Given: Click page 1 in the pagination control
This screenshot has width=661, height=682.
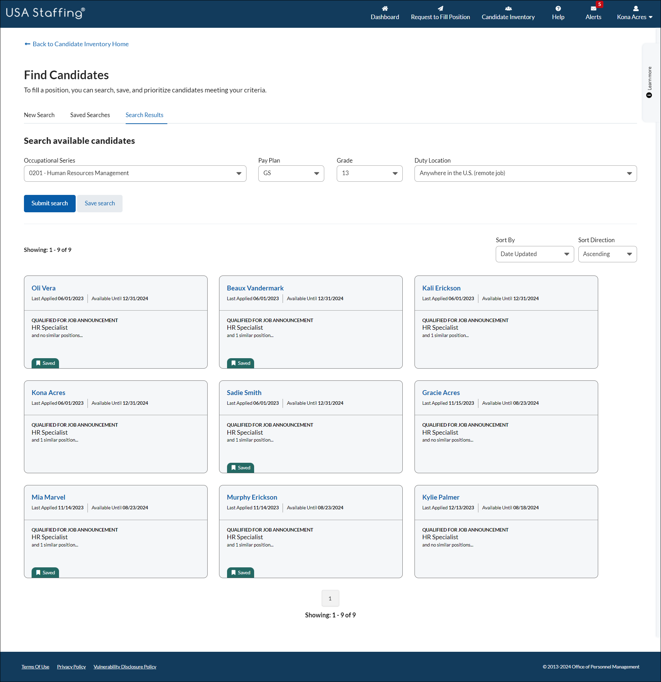Looking at the screenshot, I should [330, 598].
